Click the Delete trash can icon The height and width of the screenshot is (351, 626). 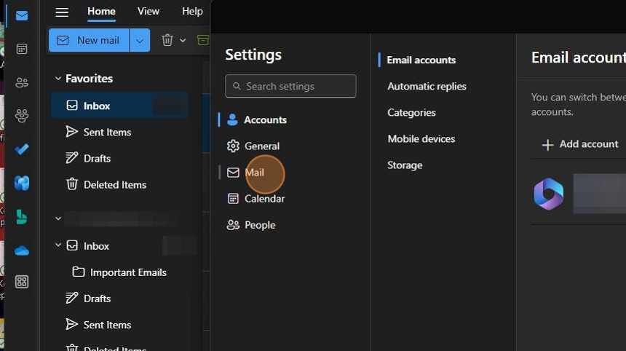[167, 40]
